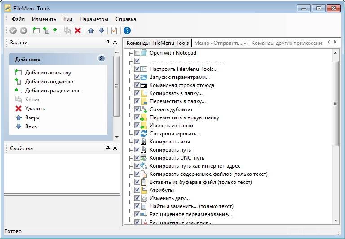Click the Cancel changes toolbar icon
Screen dimensions: 345x239
point(23,30)
